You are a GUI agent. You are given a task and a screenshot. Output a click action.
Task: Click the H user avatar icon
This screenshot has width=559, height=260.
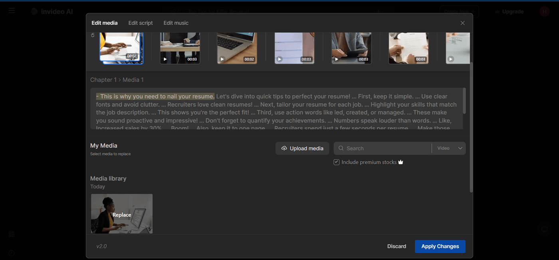[544, 12]
